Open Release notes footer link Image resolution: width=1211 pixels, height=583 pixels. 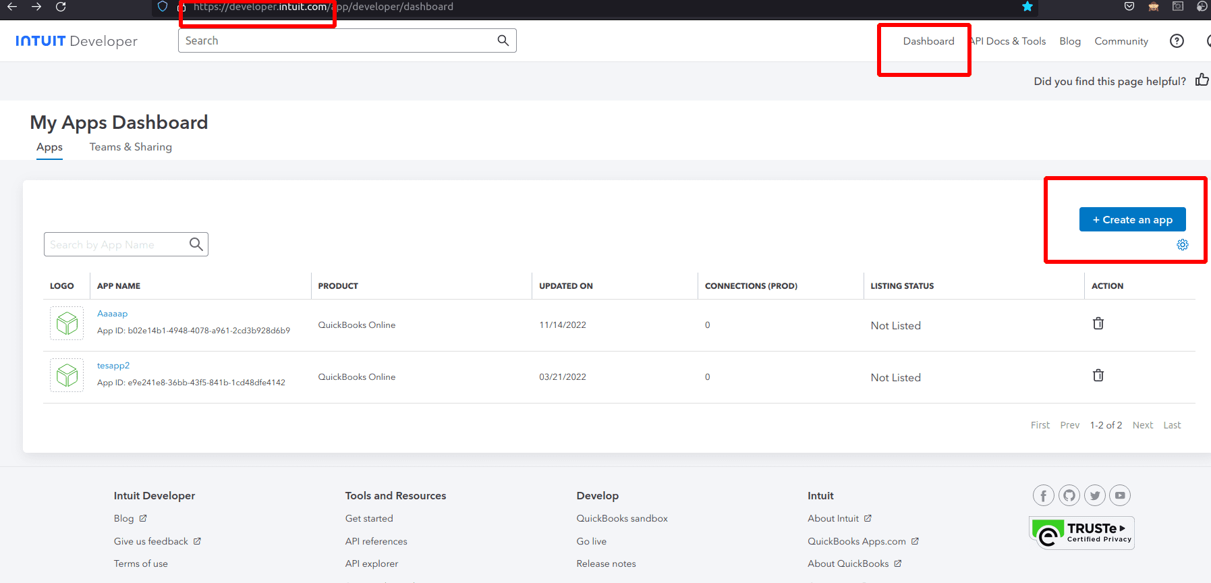click(607, 563)
